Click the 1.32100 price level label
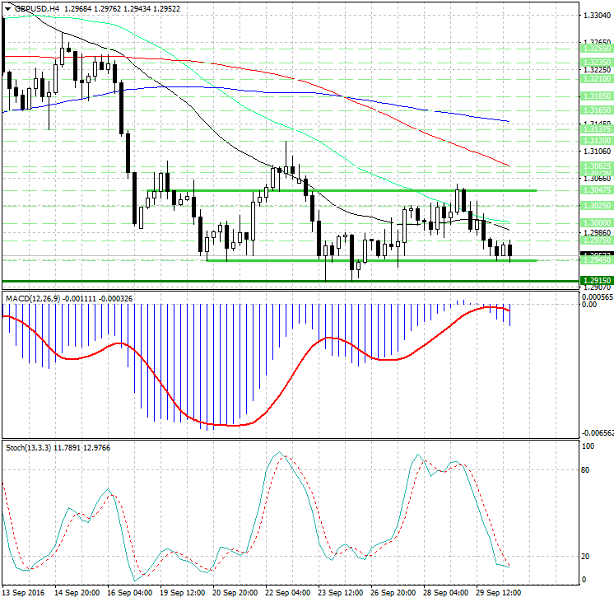This screenshot has width=614, height=602. click(x=595, y=79)
